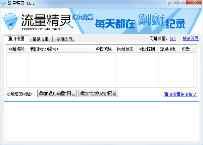Select the 空间人气 tab
This screenshot has height=145, width=203.
point(64,39)
